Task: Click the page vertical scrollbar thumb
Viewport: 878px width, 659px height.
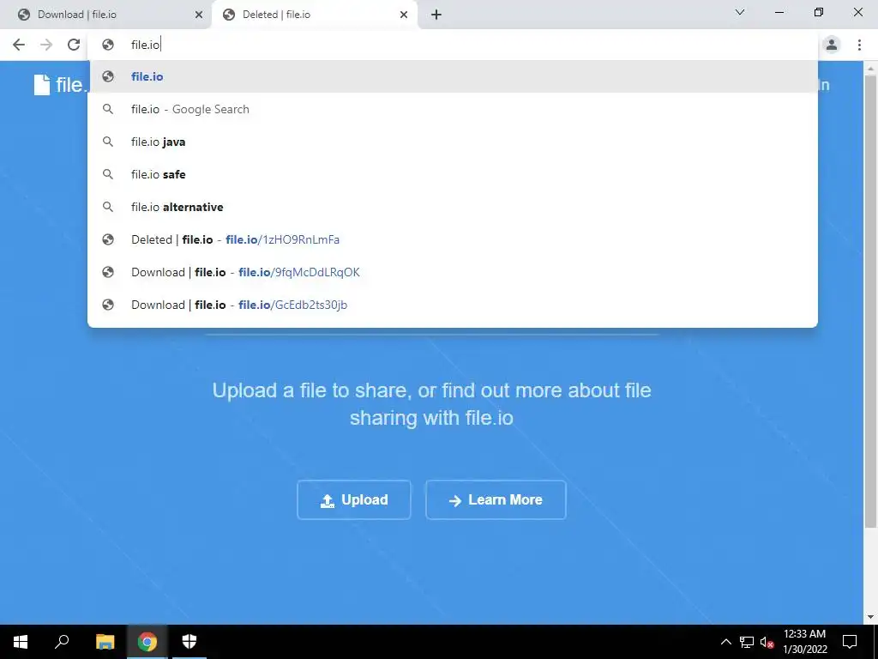Action: tap(870, 301)
